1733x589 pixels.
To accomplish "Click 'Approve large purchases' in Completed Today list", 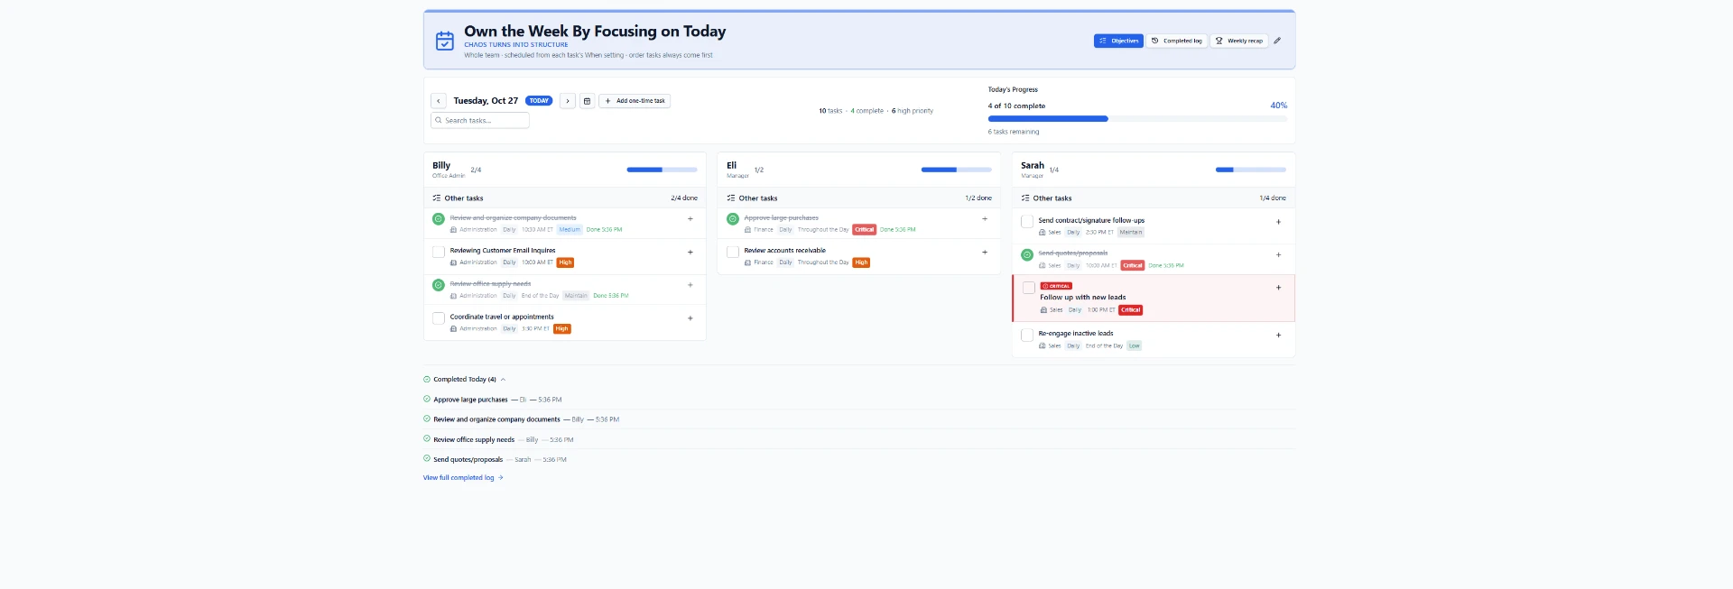I will pyautogui.click(x=470, y=400).
